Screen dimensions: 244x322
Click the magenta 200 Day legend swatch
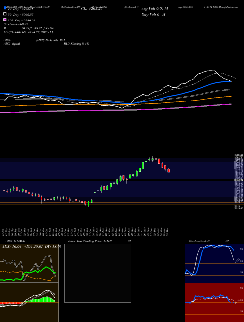[x=5, y=20]
